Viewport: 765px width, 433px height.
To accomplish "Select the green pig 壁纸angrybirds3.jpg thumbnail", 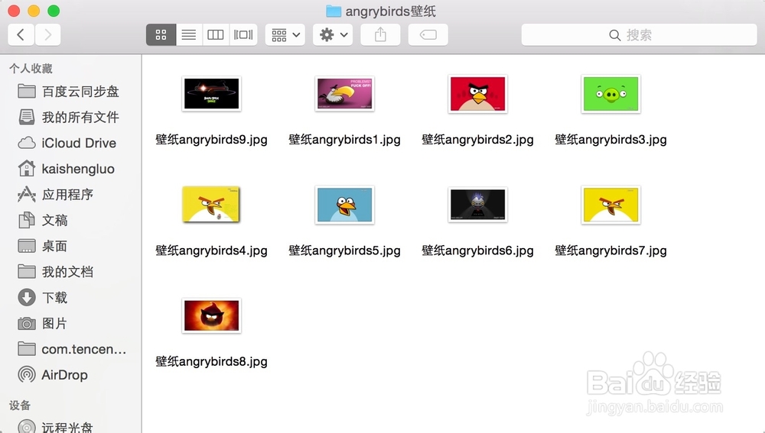I will pos(610,94).
